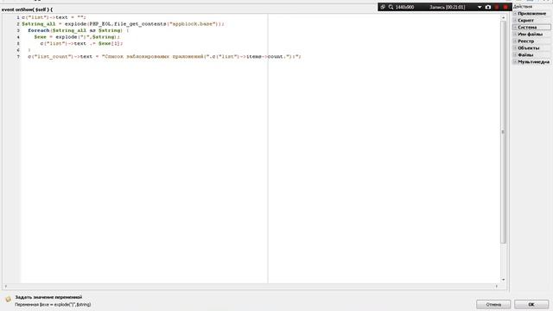Stop recording with the bright red button

click(505, 7)
